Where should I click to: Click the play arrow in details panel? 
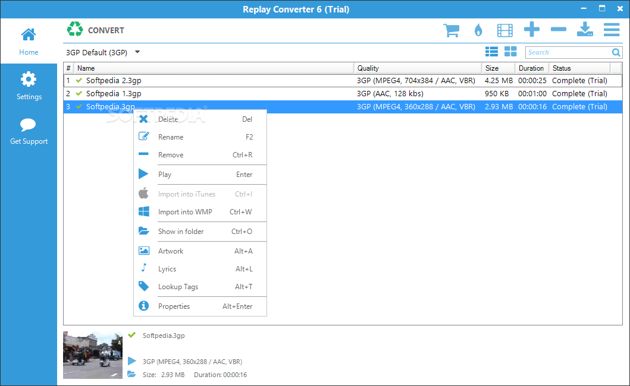132,361
